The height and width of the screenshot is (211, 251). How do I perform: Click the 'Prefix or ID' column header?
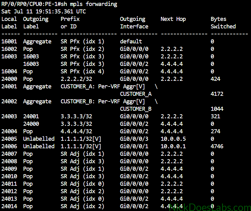(70, 22)
